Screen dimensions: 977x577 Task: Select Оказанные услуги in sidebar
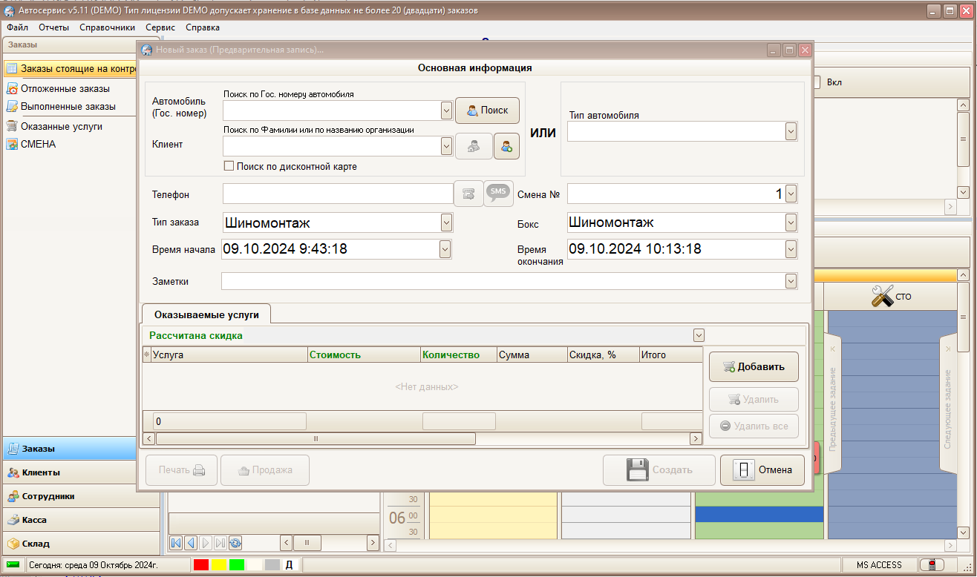[x=61, y=126]
